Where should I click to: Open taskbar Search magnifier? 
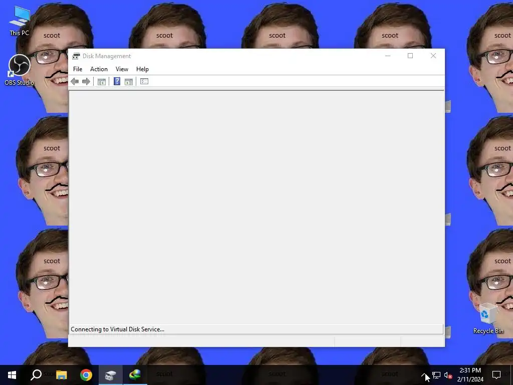click(36, 375)
